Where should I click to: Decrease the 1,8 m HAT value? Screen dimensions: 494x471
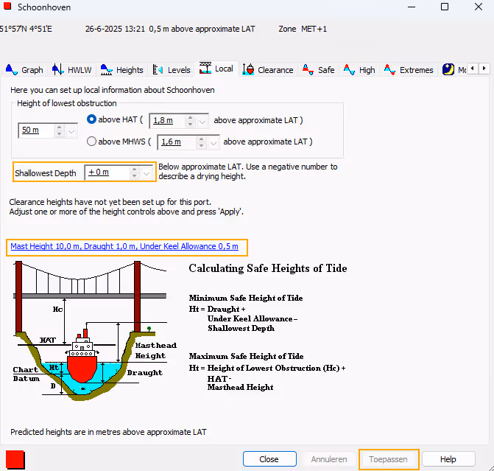[190, 125]
